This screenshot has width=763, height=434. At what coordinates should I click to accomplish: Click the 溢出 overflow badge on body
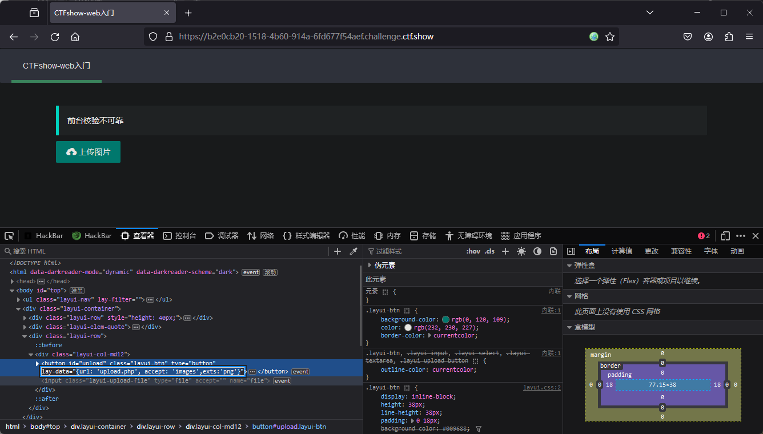pyautogui.click(x=77, y=291)
